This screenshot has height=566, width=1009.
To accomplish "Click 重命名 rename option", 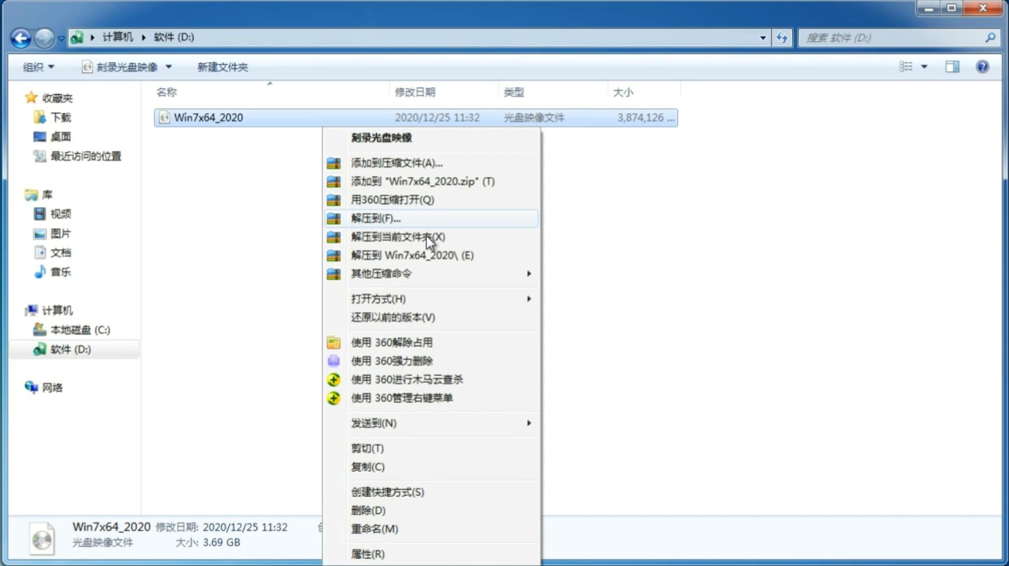I will 375,529.
